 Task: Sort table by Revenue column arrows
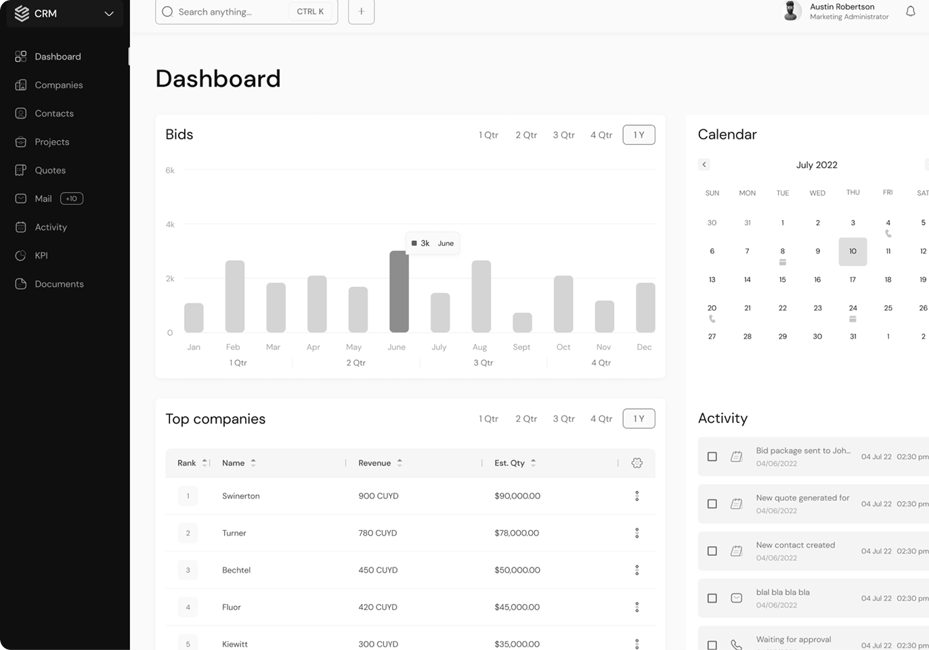(x=399, y=463)
